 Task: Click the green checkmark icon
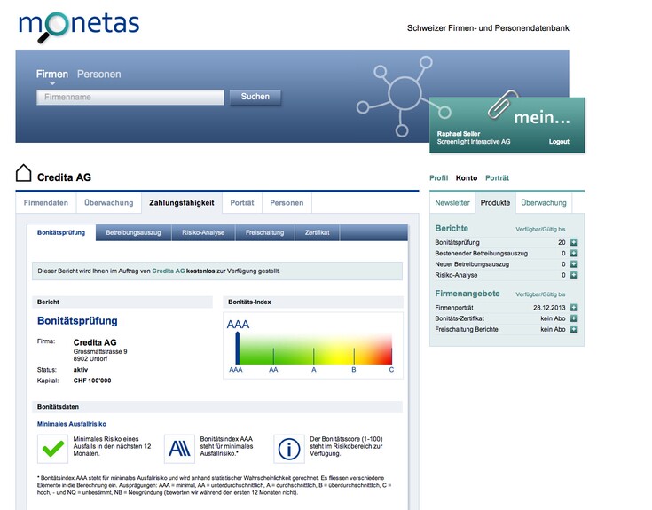[53, 449]
